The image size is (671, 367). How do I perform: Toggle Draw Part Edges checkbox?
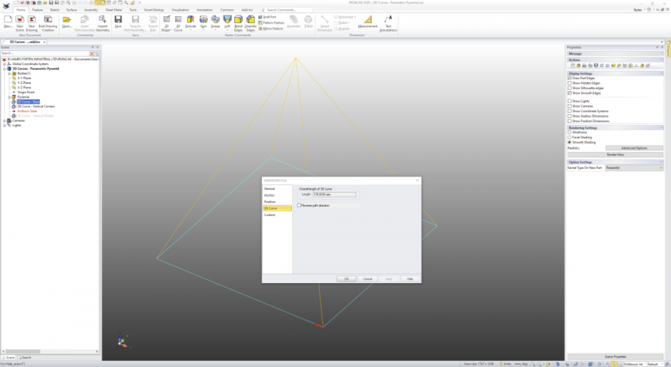click(570, 78)
